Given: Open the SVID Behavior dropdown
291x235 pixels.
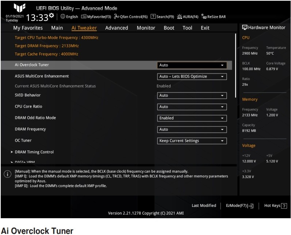Looking at the screenshot, I should click(x=192, y=95).
